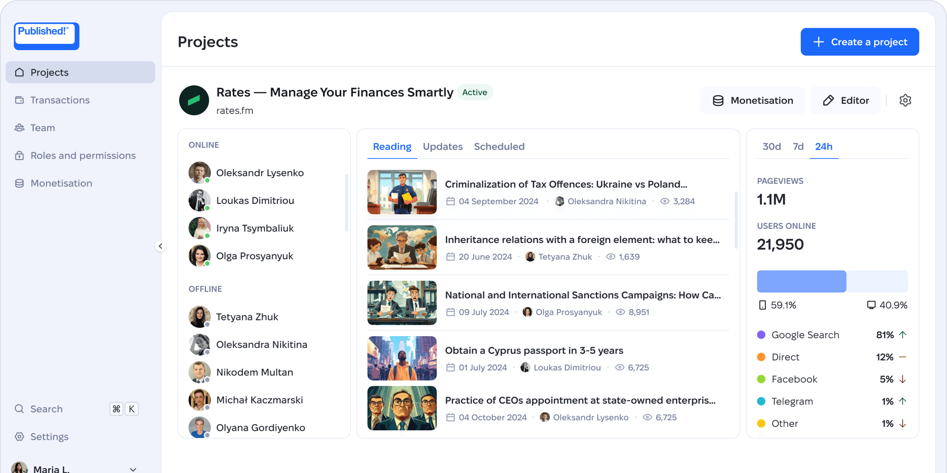Click the mobile versus desktop usage bar
Image resolution: width=947 pixels, height=473 pixels.
click(x=832, y=281)
